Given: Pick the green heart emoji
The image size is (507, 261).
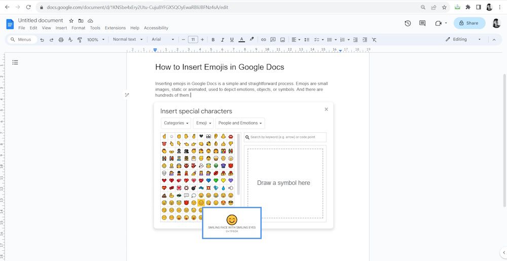Looking at the screenshot, I should [x=215, y=180].
